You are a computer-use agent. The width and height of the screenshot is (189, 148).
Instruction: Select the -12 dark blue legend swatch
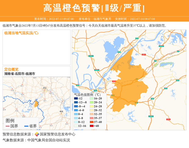[x=76, y=98]
